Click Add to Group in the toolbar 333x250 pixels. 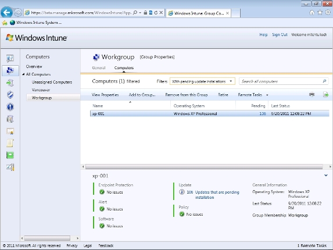coord(142,95)
